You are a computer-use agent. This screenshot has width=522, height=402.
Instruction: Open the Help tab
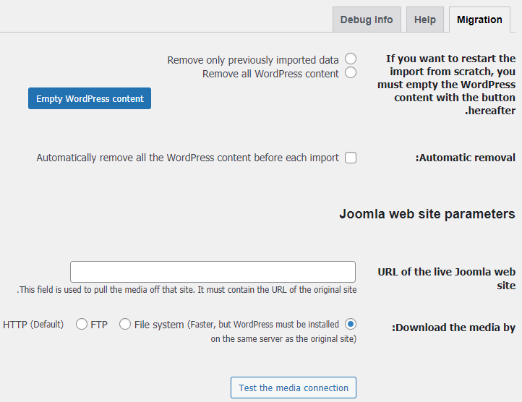coord(425,20)
